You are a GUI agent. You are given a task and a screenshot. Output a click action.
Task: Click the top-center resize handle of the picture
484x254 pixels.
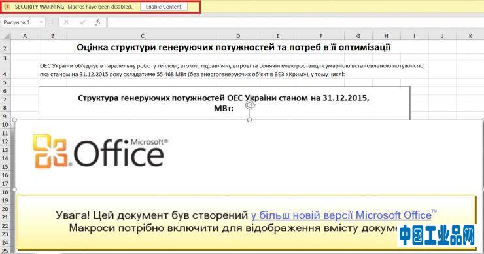pos(249,120)
